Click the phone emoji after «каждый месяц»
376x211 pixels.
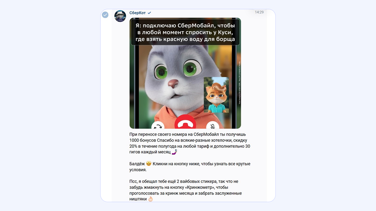[174, 152]
